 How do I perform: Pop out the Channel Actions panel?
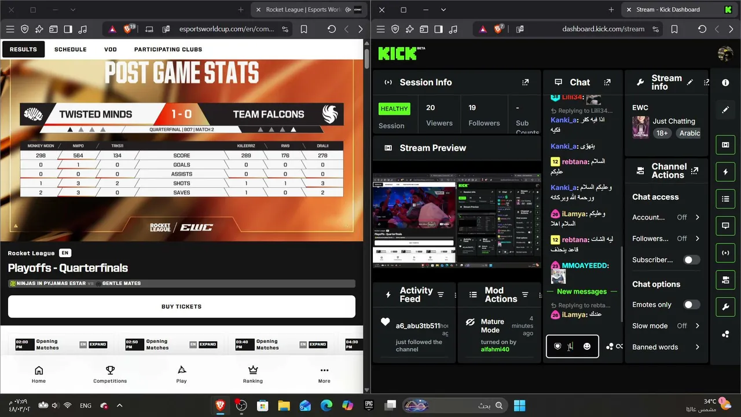point(695,171)
